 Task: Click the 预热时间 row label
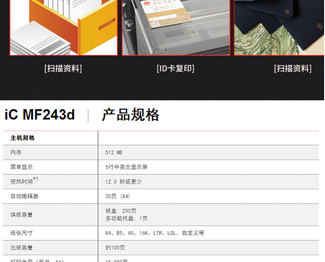[x=24, y=181]
